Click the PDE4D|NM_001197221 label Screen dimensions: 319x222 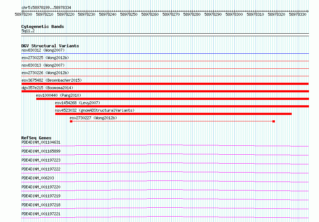41,214
